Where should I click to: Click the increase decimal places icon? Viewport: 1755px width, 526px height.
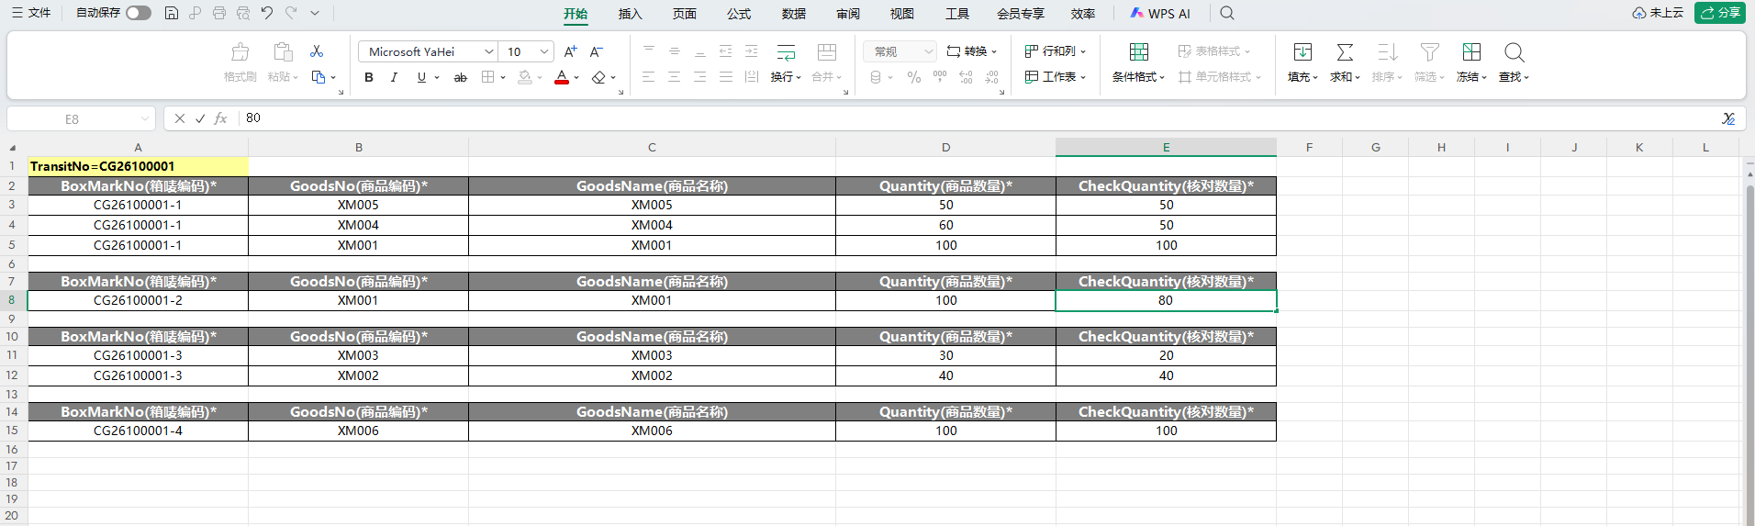point(966,77)
